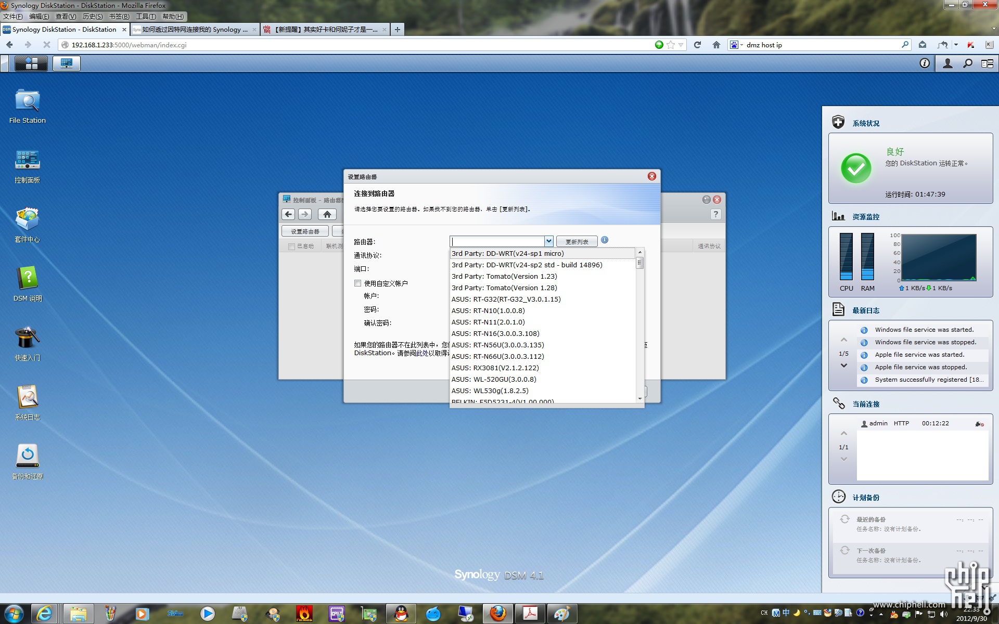Open Firefox 文件(F) menu
The width and height of the screenshot is (999, 624).
click(x=13, y=17)
